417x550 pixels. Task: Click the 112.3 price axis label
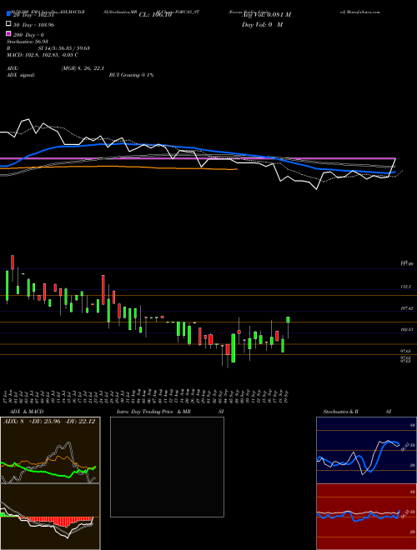[x=406, y=287]
